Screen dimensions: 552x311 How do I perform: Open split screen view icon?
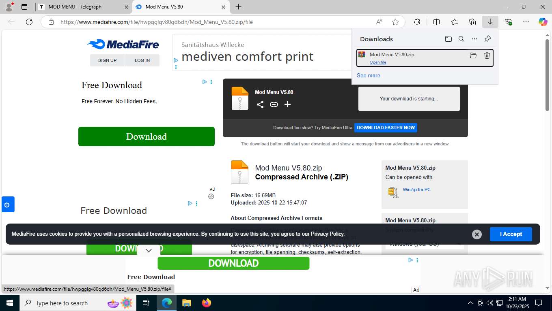pos(436,22)
